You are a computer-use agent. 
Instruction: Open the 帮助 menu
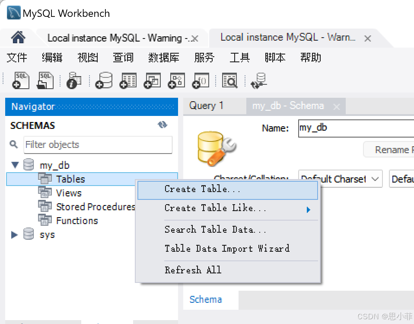point(310,58)
